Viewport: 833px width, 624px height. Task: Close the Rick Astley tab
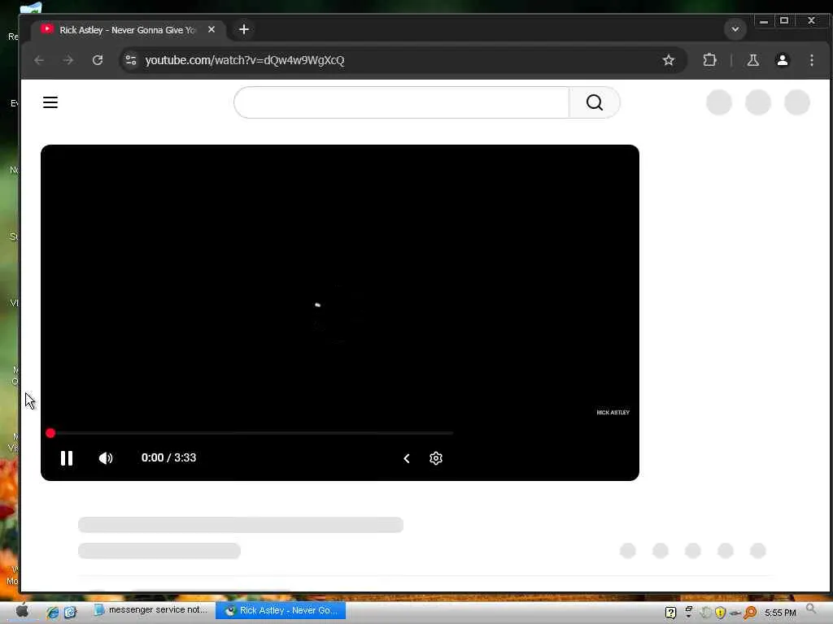point(212,30)
